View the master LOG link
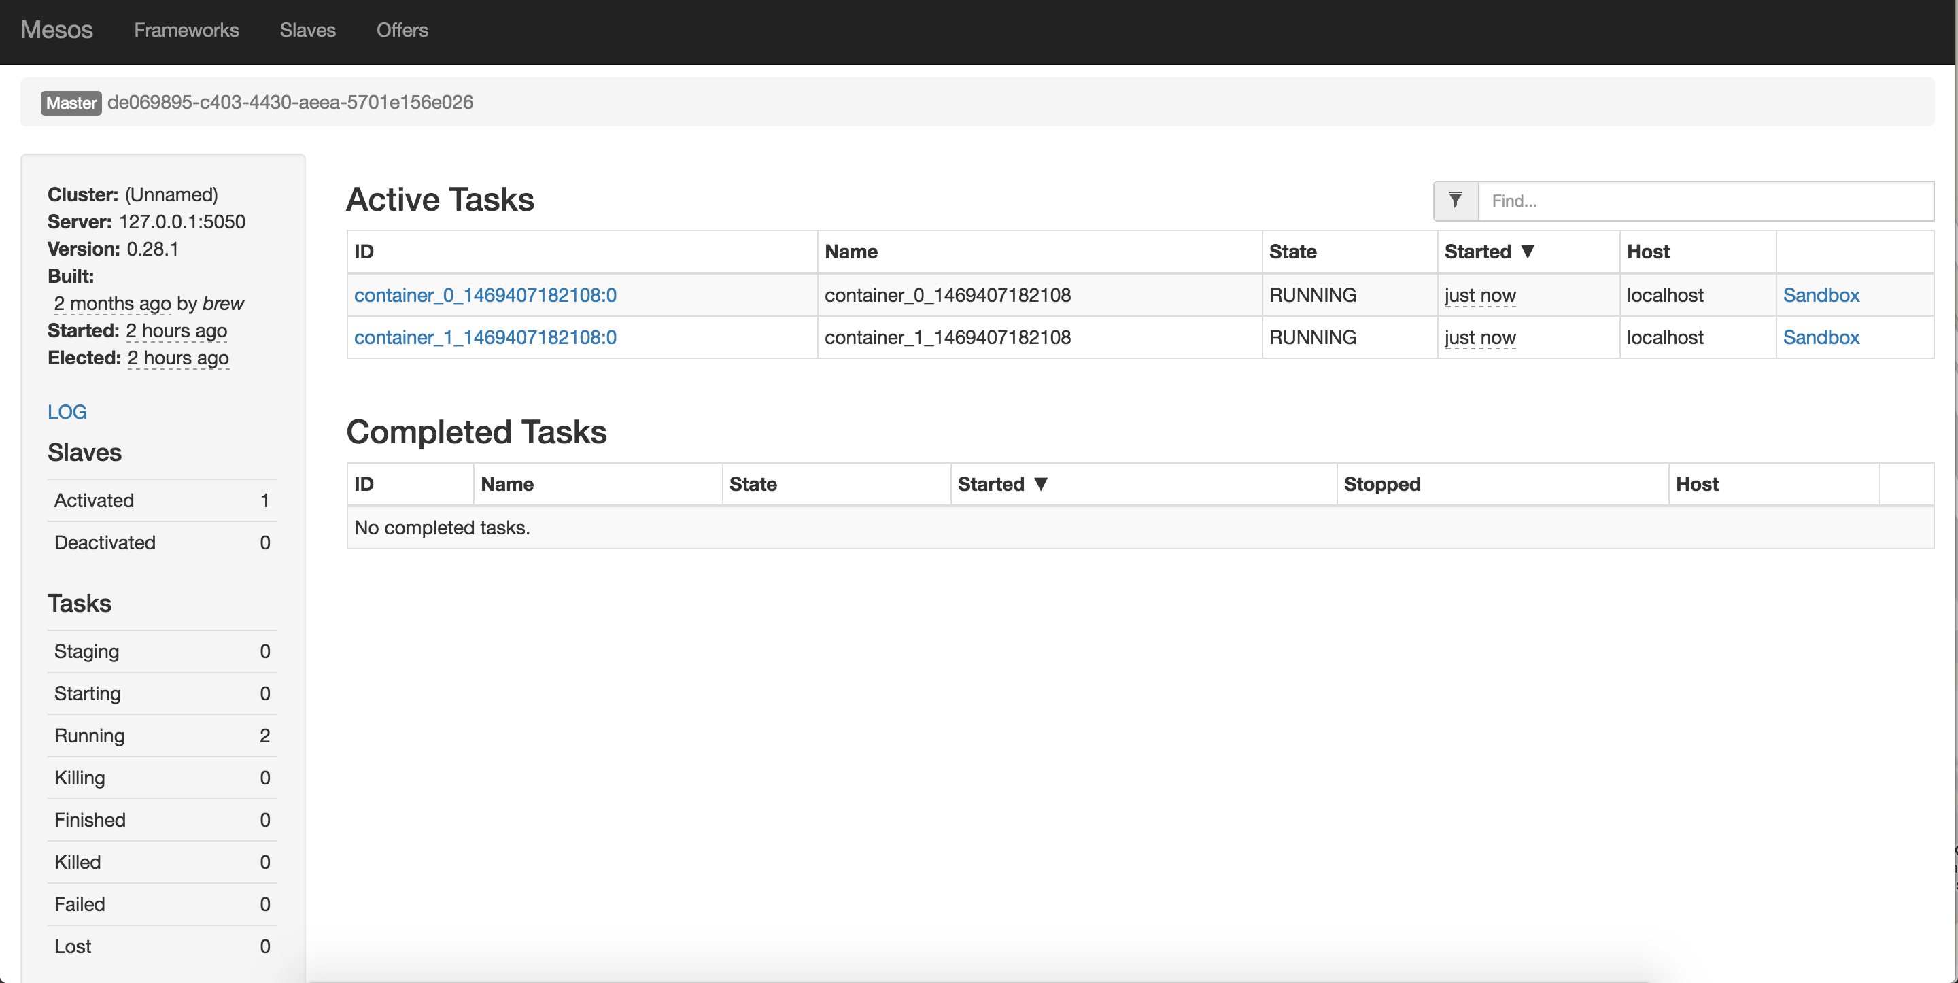Screen dimensions: 1958x983 [x=67, y=412]
